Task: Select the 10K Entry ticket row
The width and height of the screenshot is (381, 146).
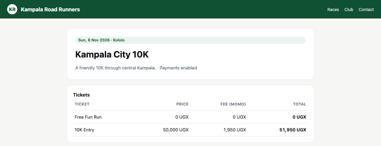Action: [190, 130]
